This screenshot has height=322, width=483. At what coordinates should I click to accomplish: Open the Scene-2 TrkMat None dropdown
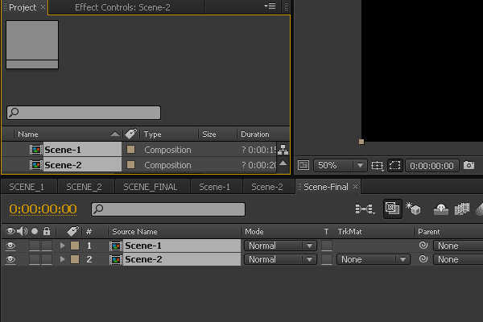374,259
